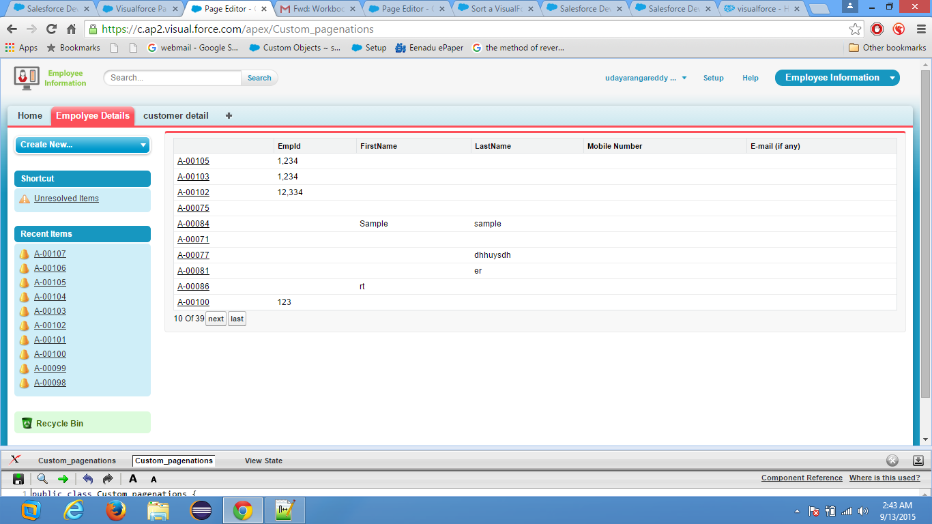Image resolution: width=932 pixels, height=524 pixels.
Task: Click the Where is this used? link
Action: click(x=885, y=478)
